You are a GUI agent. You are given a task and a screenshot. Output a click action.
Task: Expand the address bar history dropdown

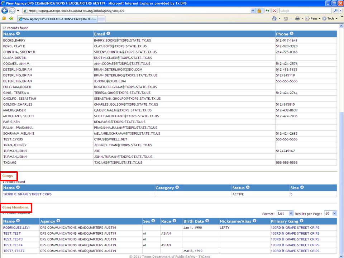coord(253,11)
